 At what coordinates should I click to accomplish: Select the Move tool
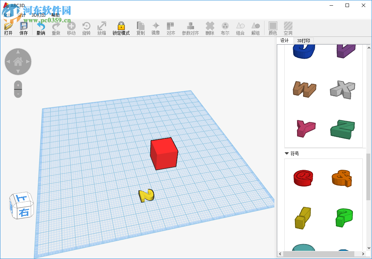click(x=71, y=28)
